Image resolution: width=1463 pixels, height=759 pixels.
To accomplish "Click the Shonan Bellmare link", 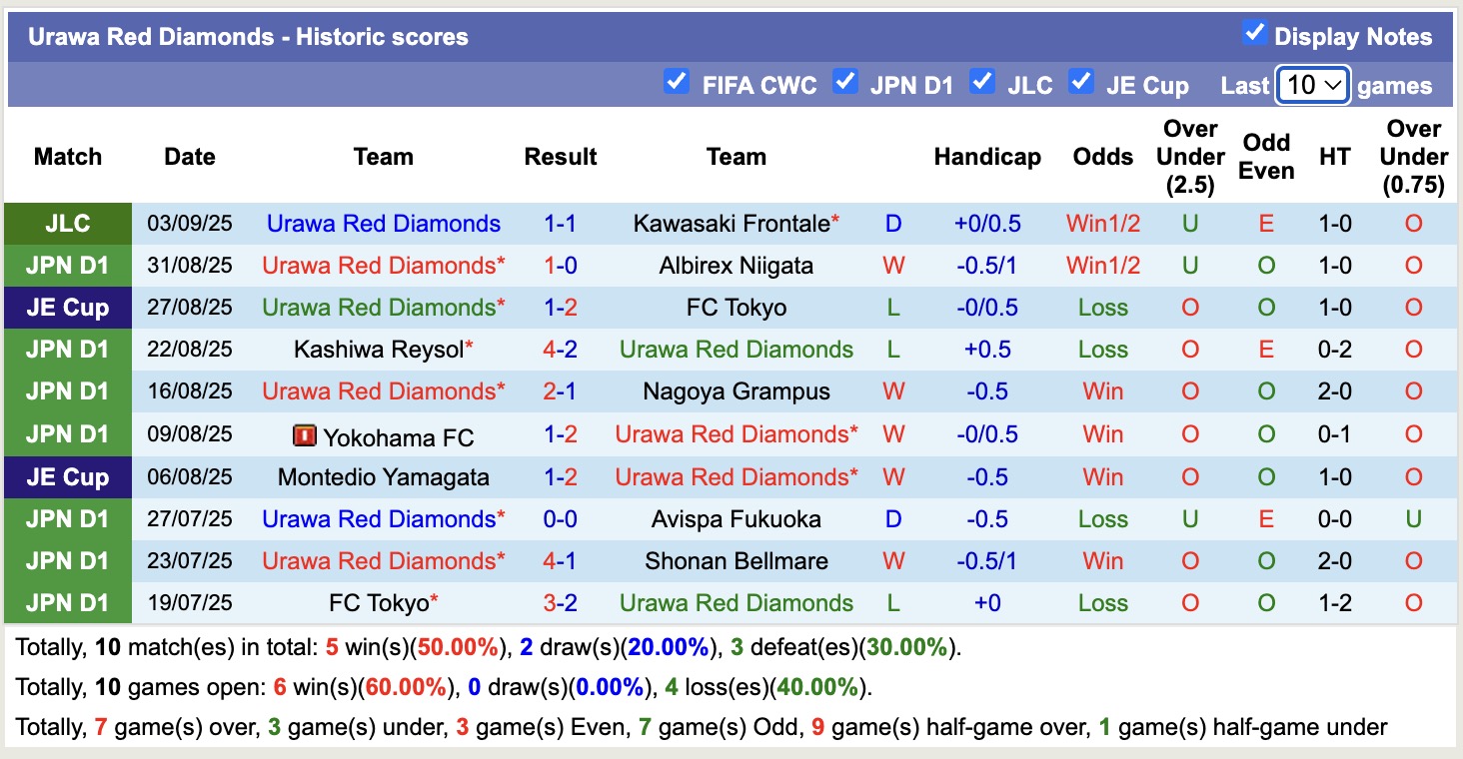I will [x=736, y=560].
